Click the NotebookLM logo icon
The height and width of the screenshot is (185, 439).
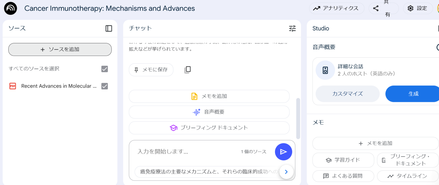[x=11, y=8]
